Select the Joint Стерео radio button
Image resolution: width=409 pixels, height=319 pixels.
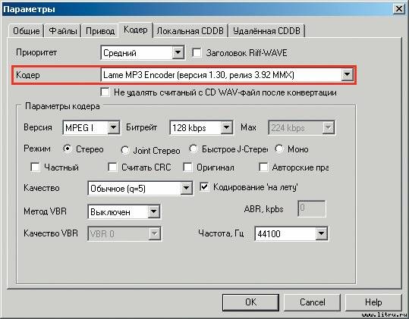[x=124, y=150]
